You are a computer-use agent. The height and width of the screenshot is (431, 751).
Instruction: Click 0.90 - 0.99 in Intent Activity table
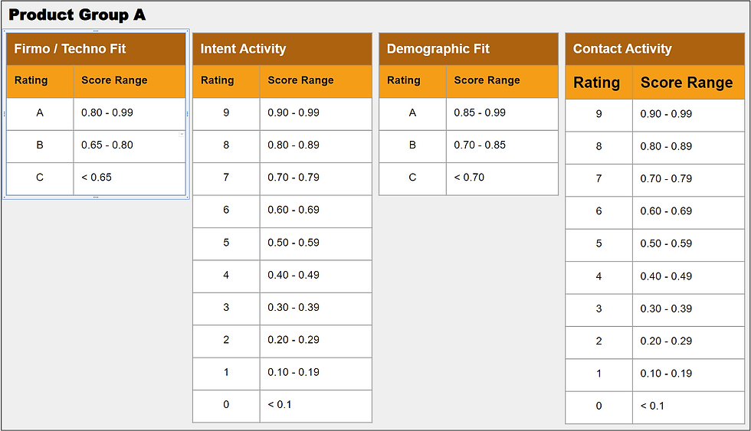[x=316, y=114]
